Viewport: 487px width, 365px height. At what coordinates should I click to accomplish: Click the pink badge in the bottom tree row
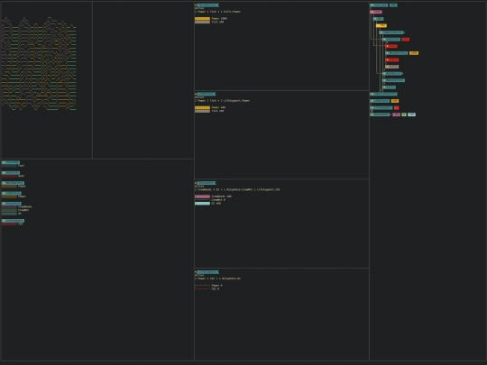[x=396, y=114]
